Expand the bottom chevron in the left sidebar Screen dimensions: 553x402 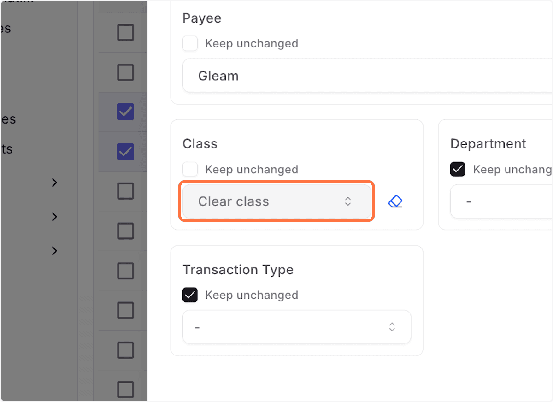pyautogui.click(x=54, y=251)
